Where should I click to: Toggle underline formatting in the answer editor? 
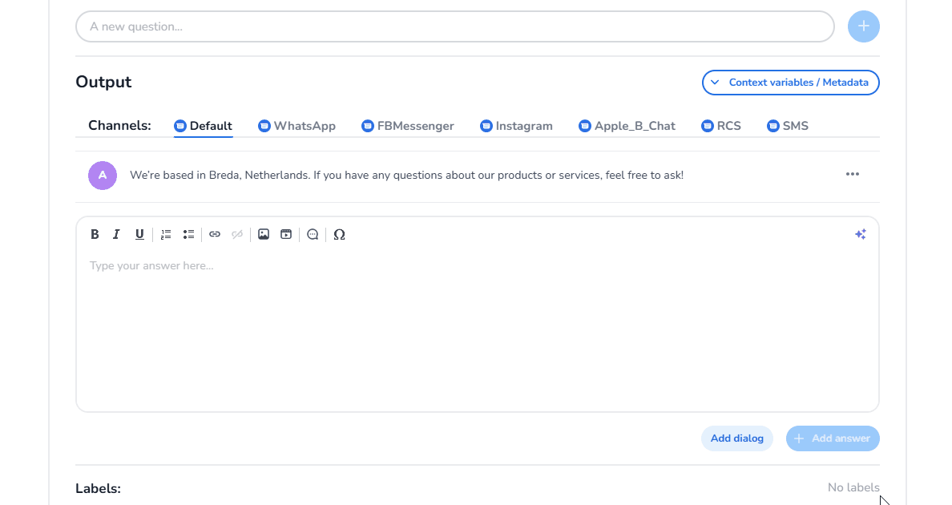pyautogui.click(x=139, y=234)
